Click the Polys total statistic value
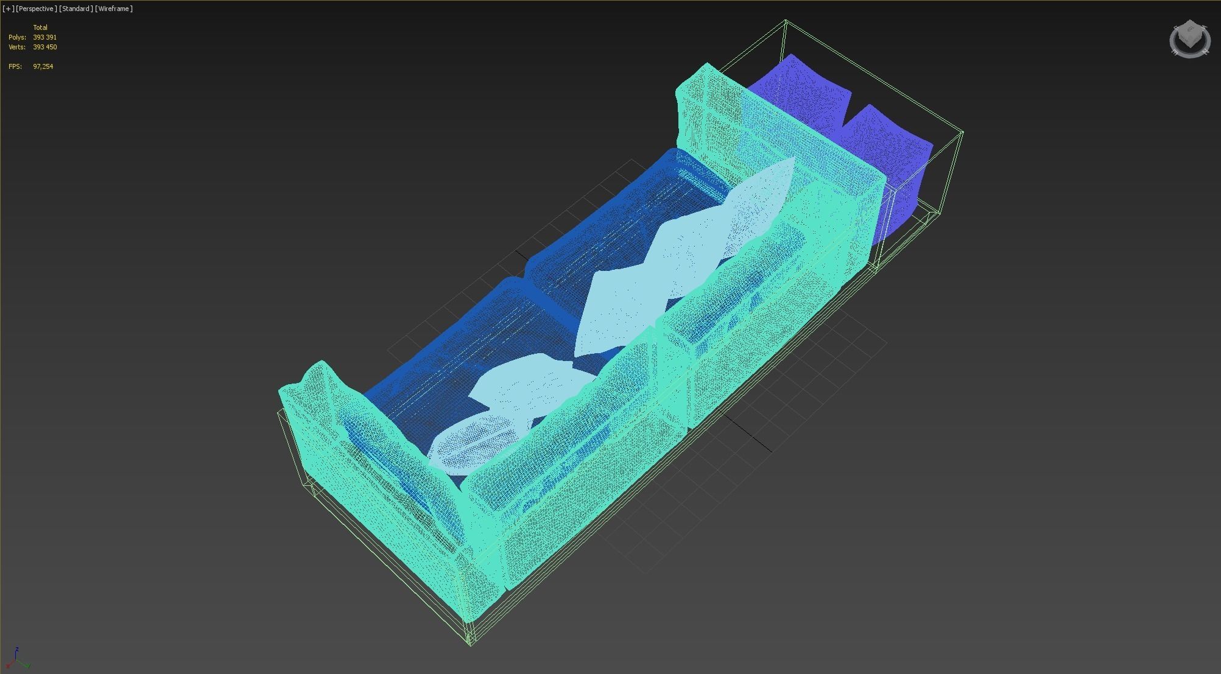The height and width of the screenshot is (674, 1221). pos(44,37)
